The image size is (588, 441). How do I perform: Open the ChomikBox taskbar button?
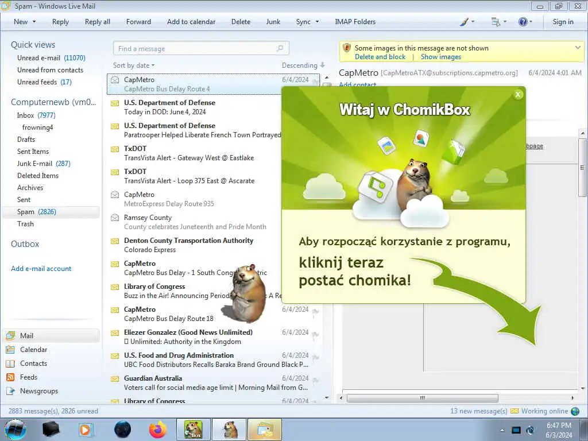coord(192,430)
